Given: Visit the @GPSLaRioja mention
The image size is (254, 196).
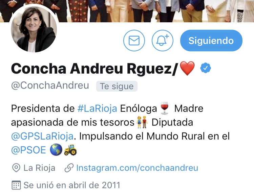Looking at the screenshot, I should 42,136.
